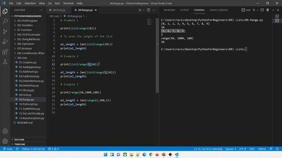Open the Selection menu
Image resolution: width=282 pixels, height=158 pixels.
30,3
